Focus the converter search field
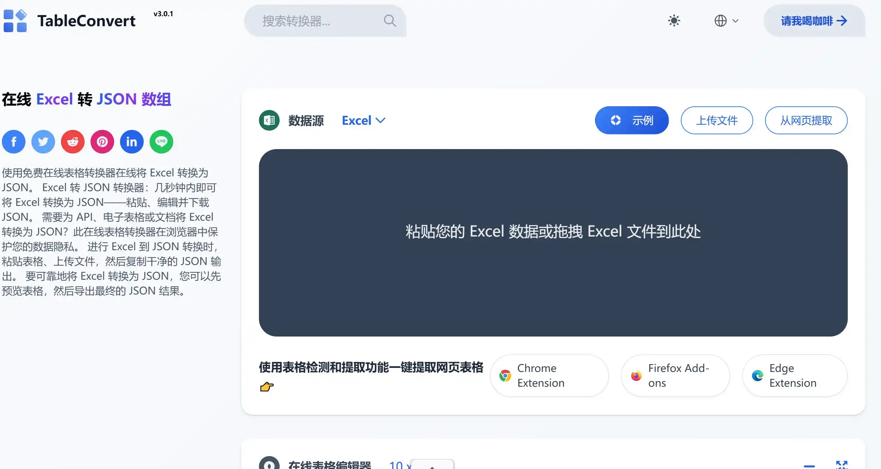Image resolution: width=881 pixels, height=469 pixels. coord(325,21)
